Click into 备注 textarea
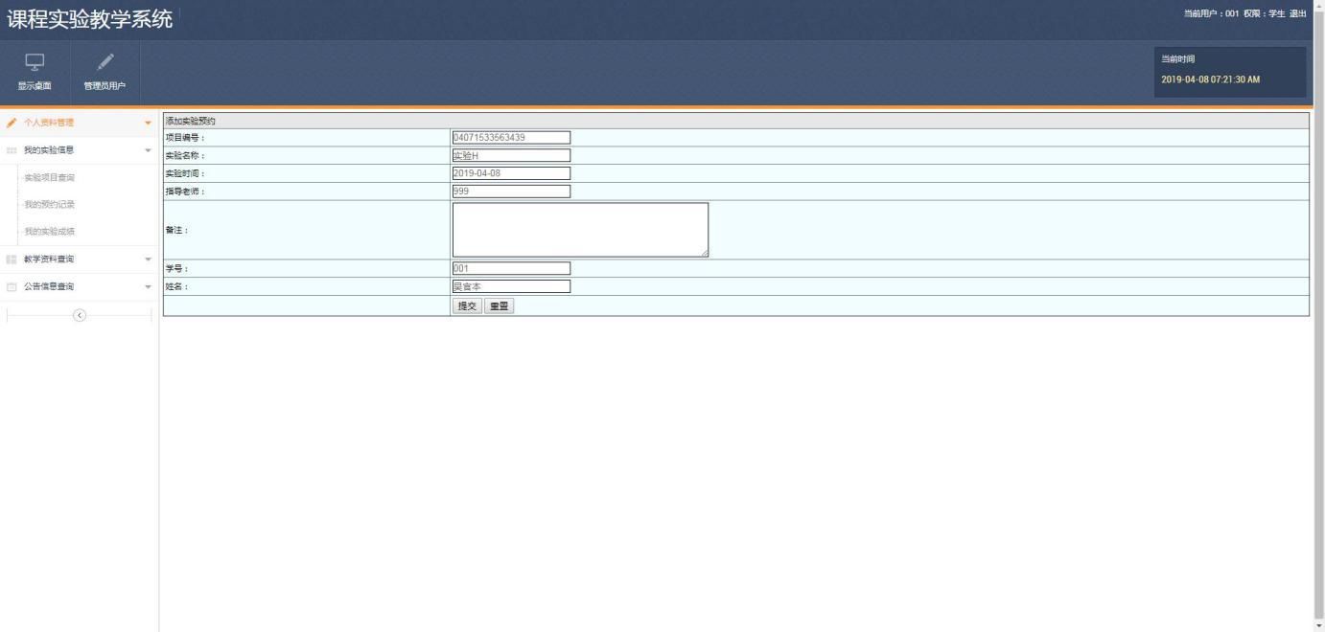Screen dimensions: 1325x632 580,230
